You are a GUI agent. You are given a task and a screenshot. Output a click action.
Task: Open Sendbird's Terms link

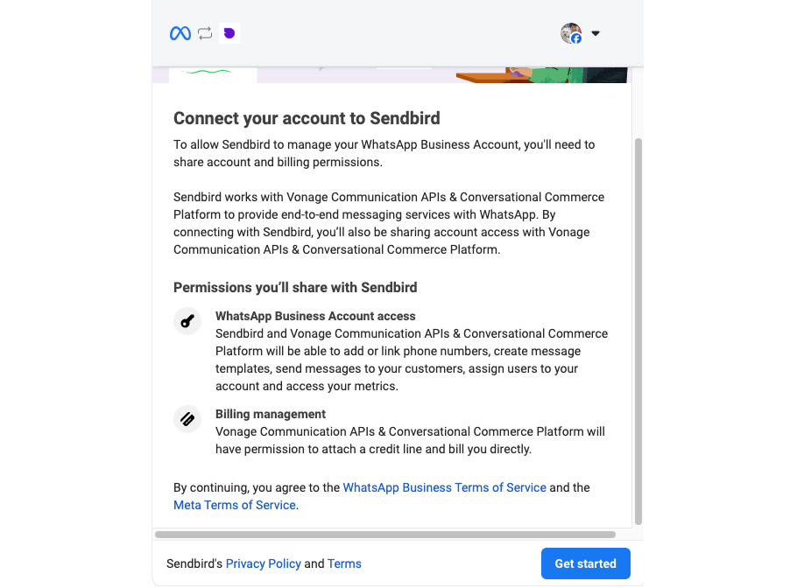click(344, 563)
